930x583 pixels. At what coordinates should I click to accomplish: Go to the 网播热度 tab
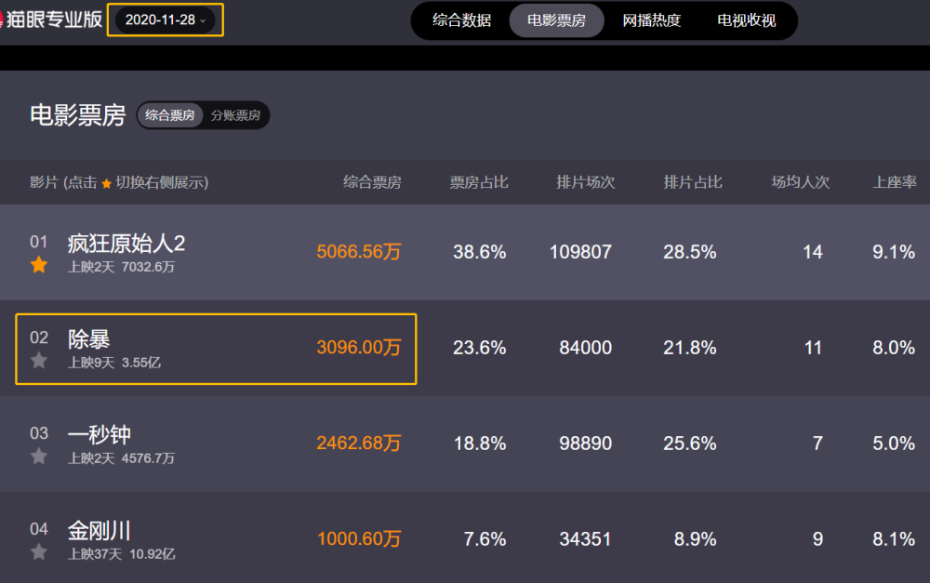652,20
